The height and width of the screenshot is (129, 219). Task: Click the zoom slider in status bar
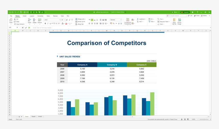click(x=204, y=119)
